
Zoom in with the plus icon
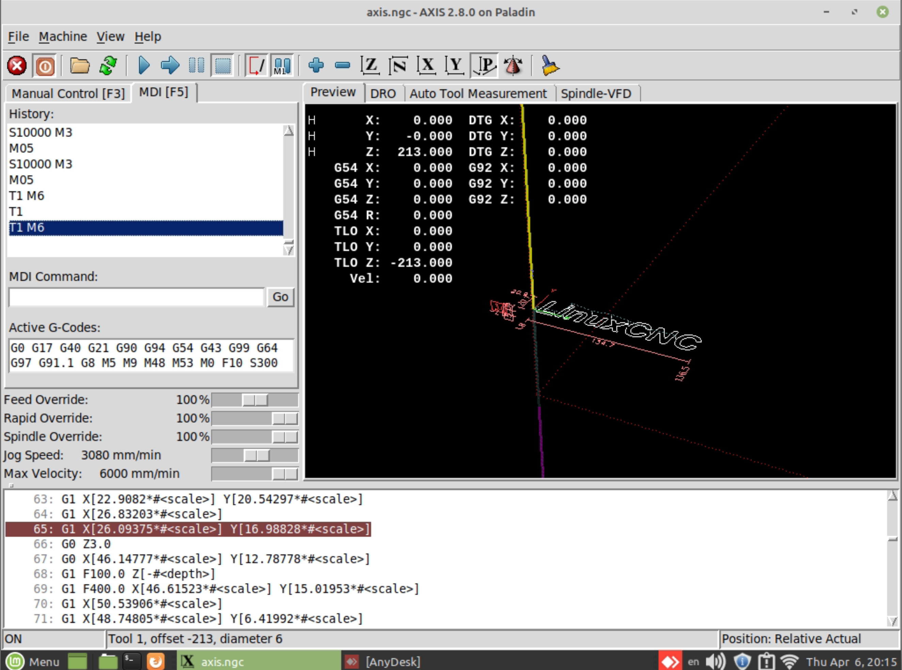(316, 66)
